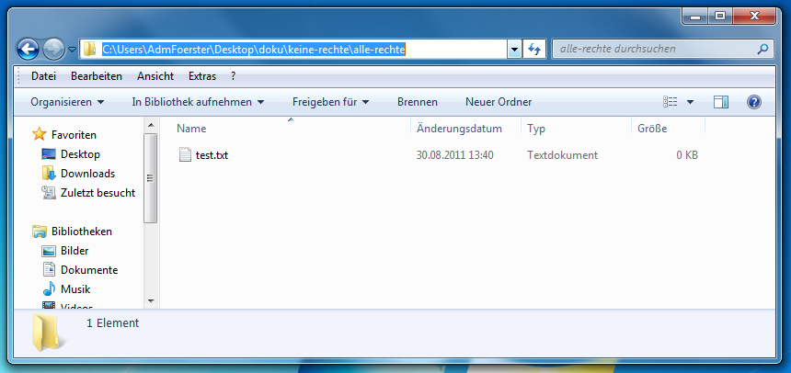This screenshot has height=373, width=791.
Task: Click the Neuer Ordner button
Action: coord(499,102)
